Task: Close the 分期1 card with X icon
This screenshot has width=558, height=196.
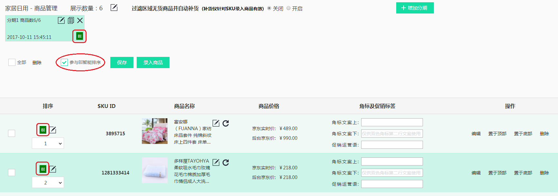Action: 80,21
